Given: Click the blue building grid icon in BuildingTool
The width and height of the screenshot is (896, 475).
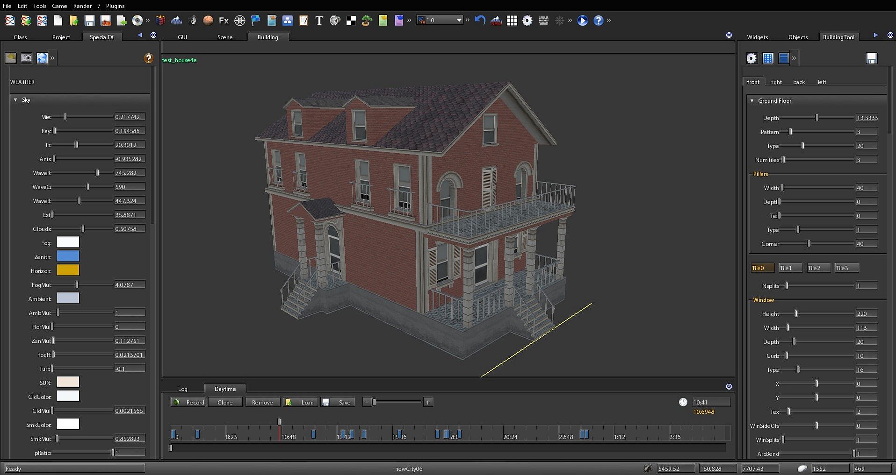Looking at the screenshot, I should coord(768,58).
